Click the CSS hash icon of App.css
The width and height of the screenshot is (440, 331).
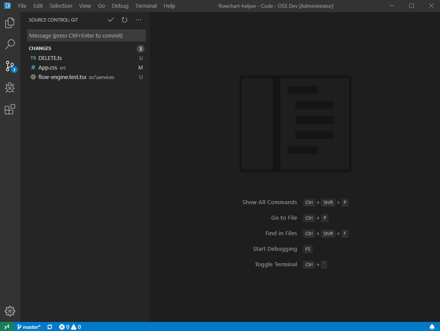click(33, 68)
